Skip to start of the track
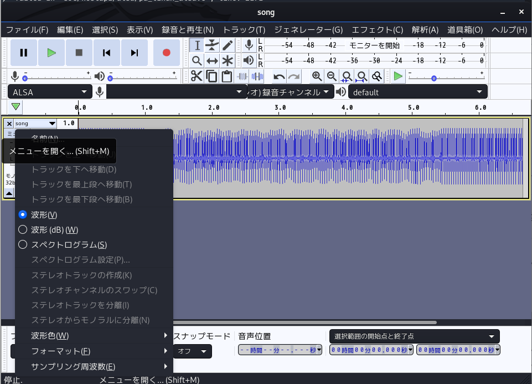The image size is (532, 384). click(x=106, y=53)
